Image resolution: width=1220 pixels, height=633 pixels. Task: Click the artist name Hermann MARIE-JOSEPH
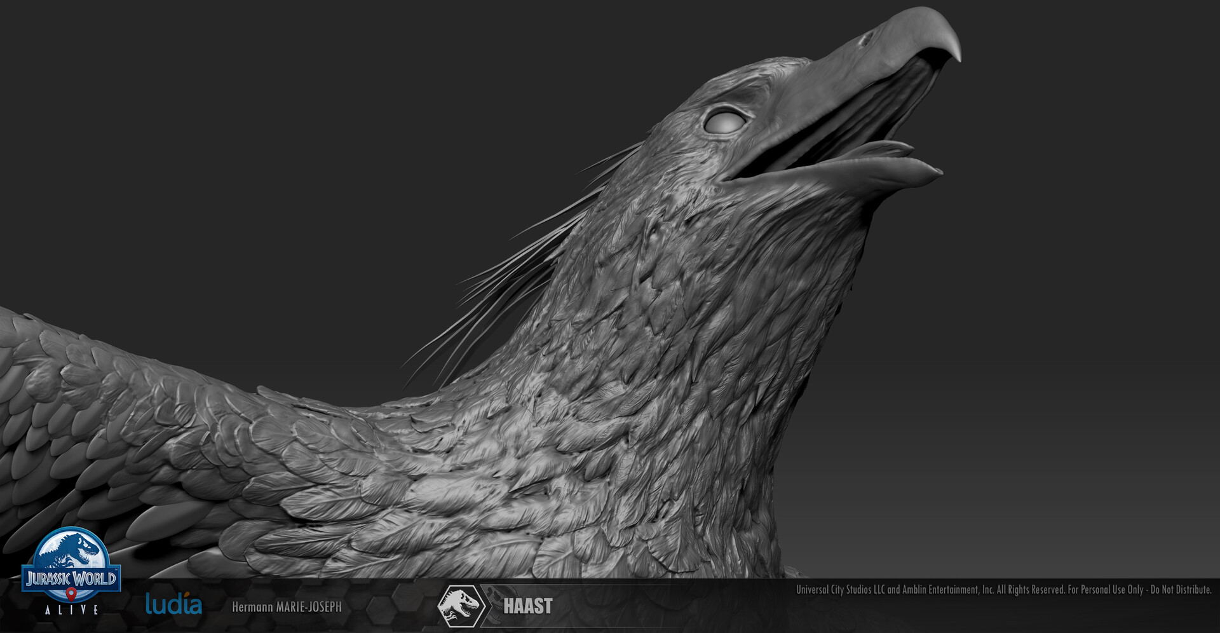pos(287,606)
